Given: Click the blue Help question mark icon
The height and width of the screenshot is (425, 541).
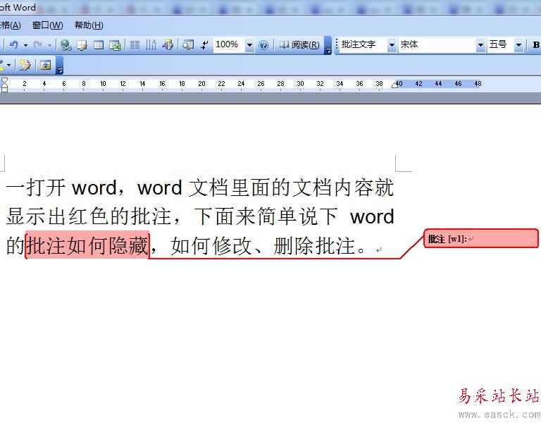Looking at the screenshot, I should click(x=263, y=45).
